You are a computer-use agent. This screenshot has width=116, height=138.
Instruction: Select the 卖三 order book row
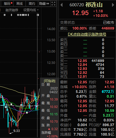point(87,48)
